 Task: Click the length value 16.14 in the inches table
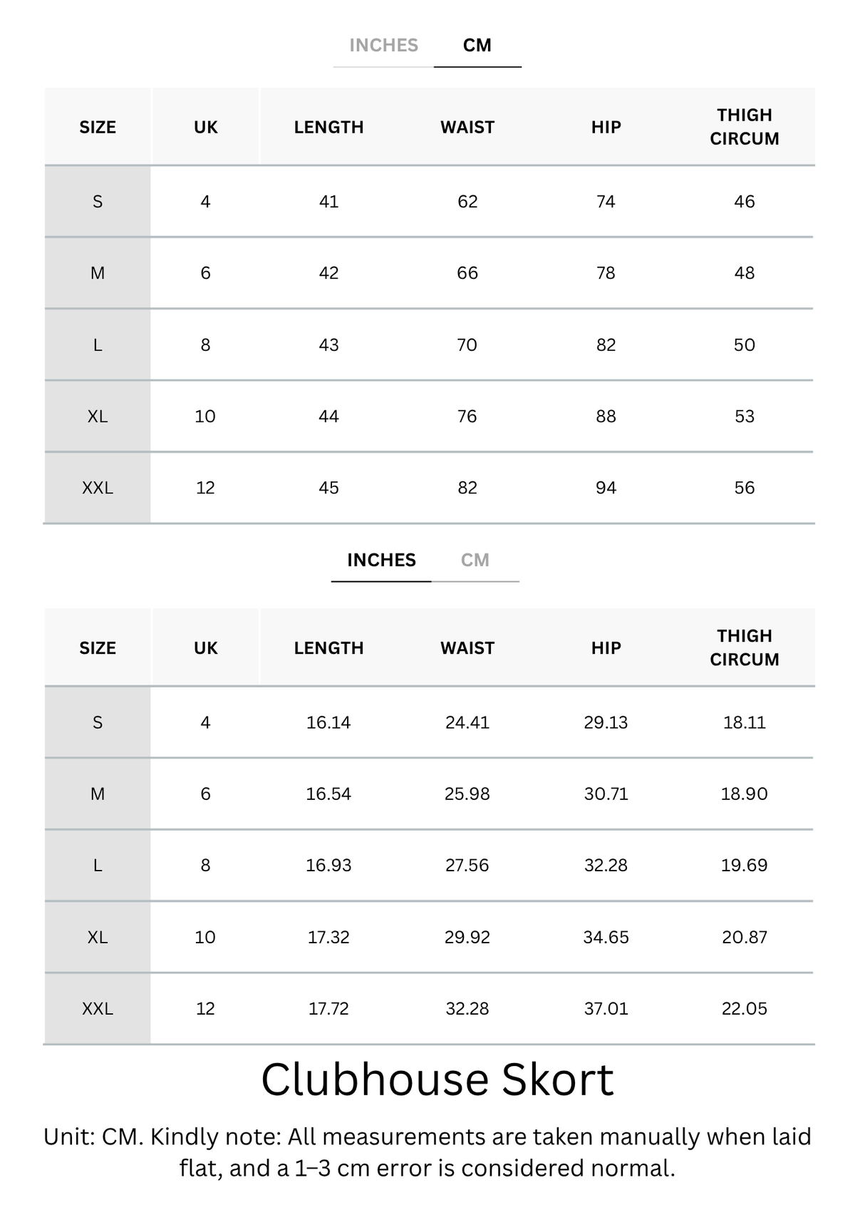click(x=328, y=723)
